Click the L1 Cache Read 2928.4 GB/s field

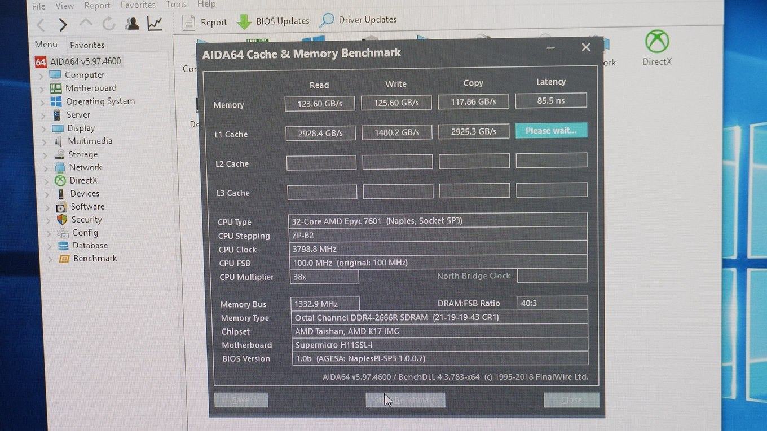pyautogui.click(x=320, y=133)
